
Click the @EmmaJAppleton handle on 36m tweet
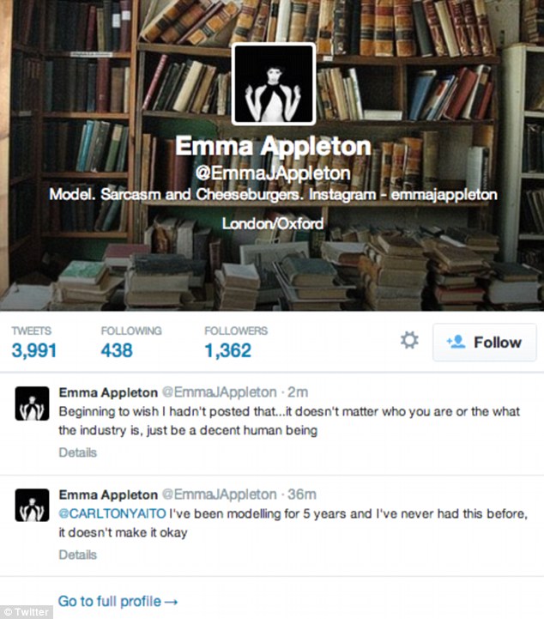pos(220,495)
